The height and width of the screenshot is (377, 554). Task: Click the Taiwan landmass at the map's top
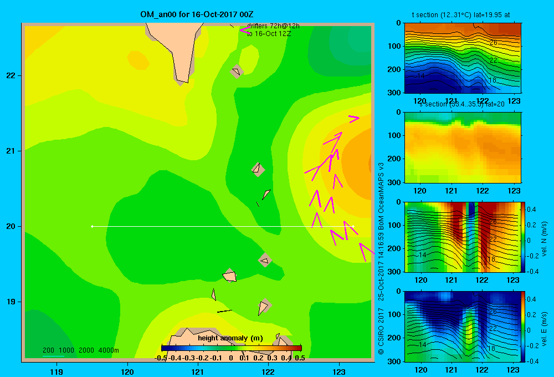point(177,46)
